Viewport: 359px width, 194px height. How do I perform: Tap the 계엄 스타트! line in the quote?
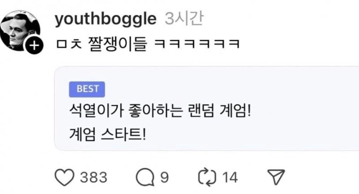pyautogui.click(x=107, y=134)
